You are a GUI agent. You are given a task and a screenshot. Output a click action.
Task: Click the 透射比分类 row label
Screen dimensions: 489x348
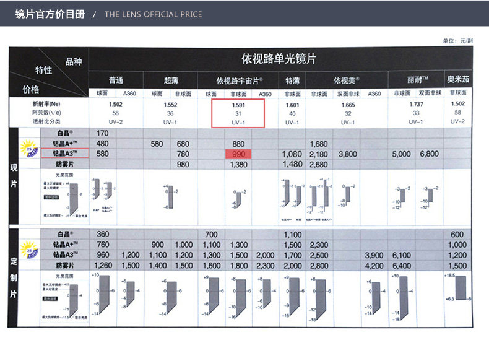pos(46,121)
